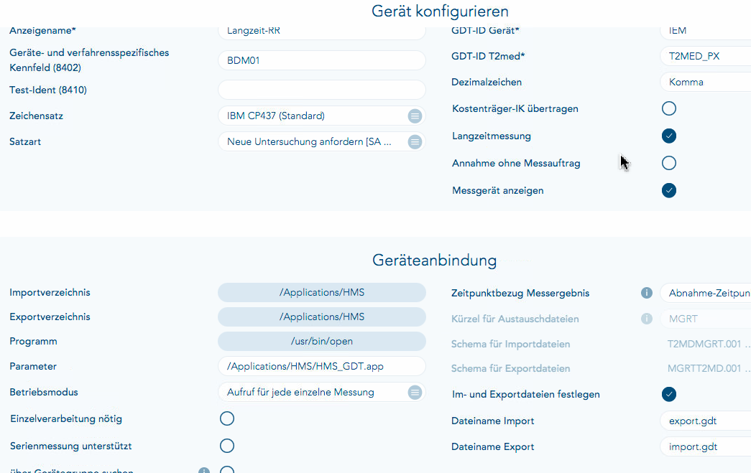This screenshot has height=473, width=751.
Task: Open the Zeitpunktbezug Messergebnis dropdown
Action: pos(706,293)
